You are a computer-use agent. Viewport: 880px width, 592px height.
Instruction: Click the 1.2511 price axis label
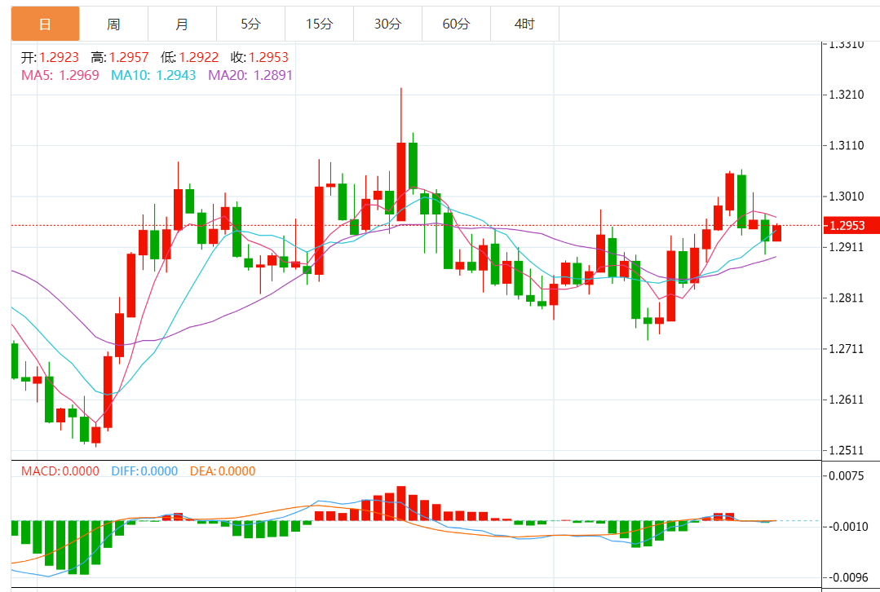[847, 450]
